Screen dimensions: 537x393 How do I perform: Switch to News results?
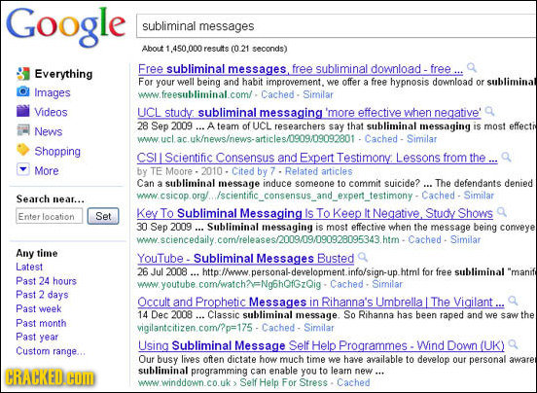pos(49,131)
